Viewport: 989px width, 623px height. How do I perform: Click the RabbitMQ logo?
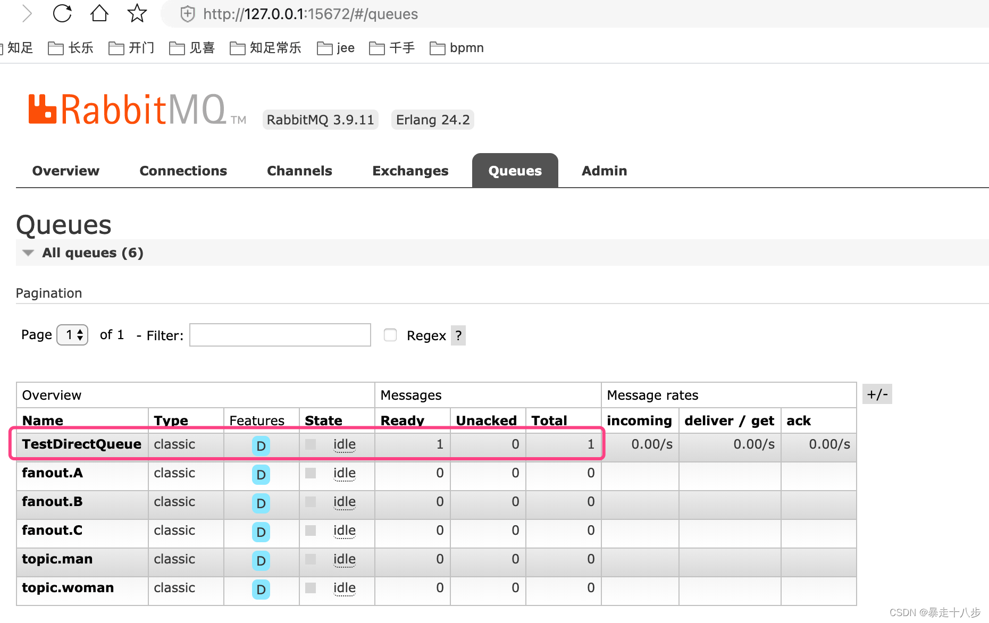137,110
